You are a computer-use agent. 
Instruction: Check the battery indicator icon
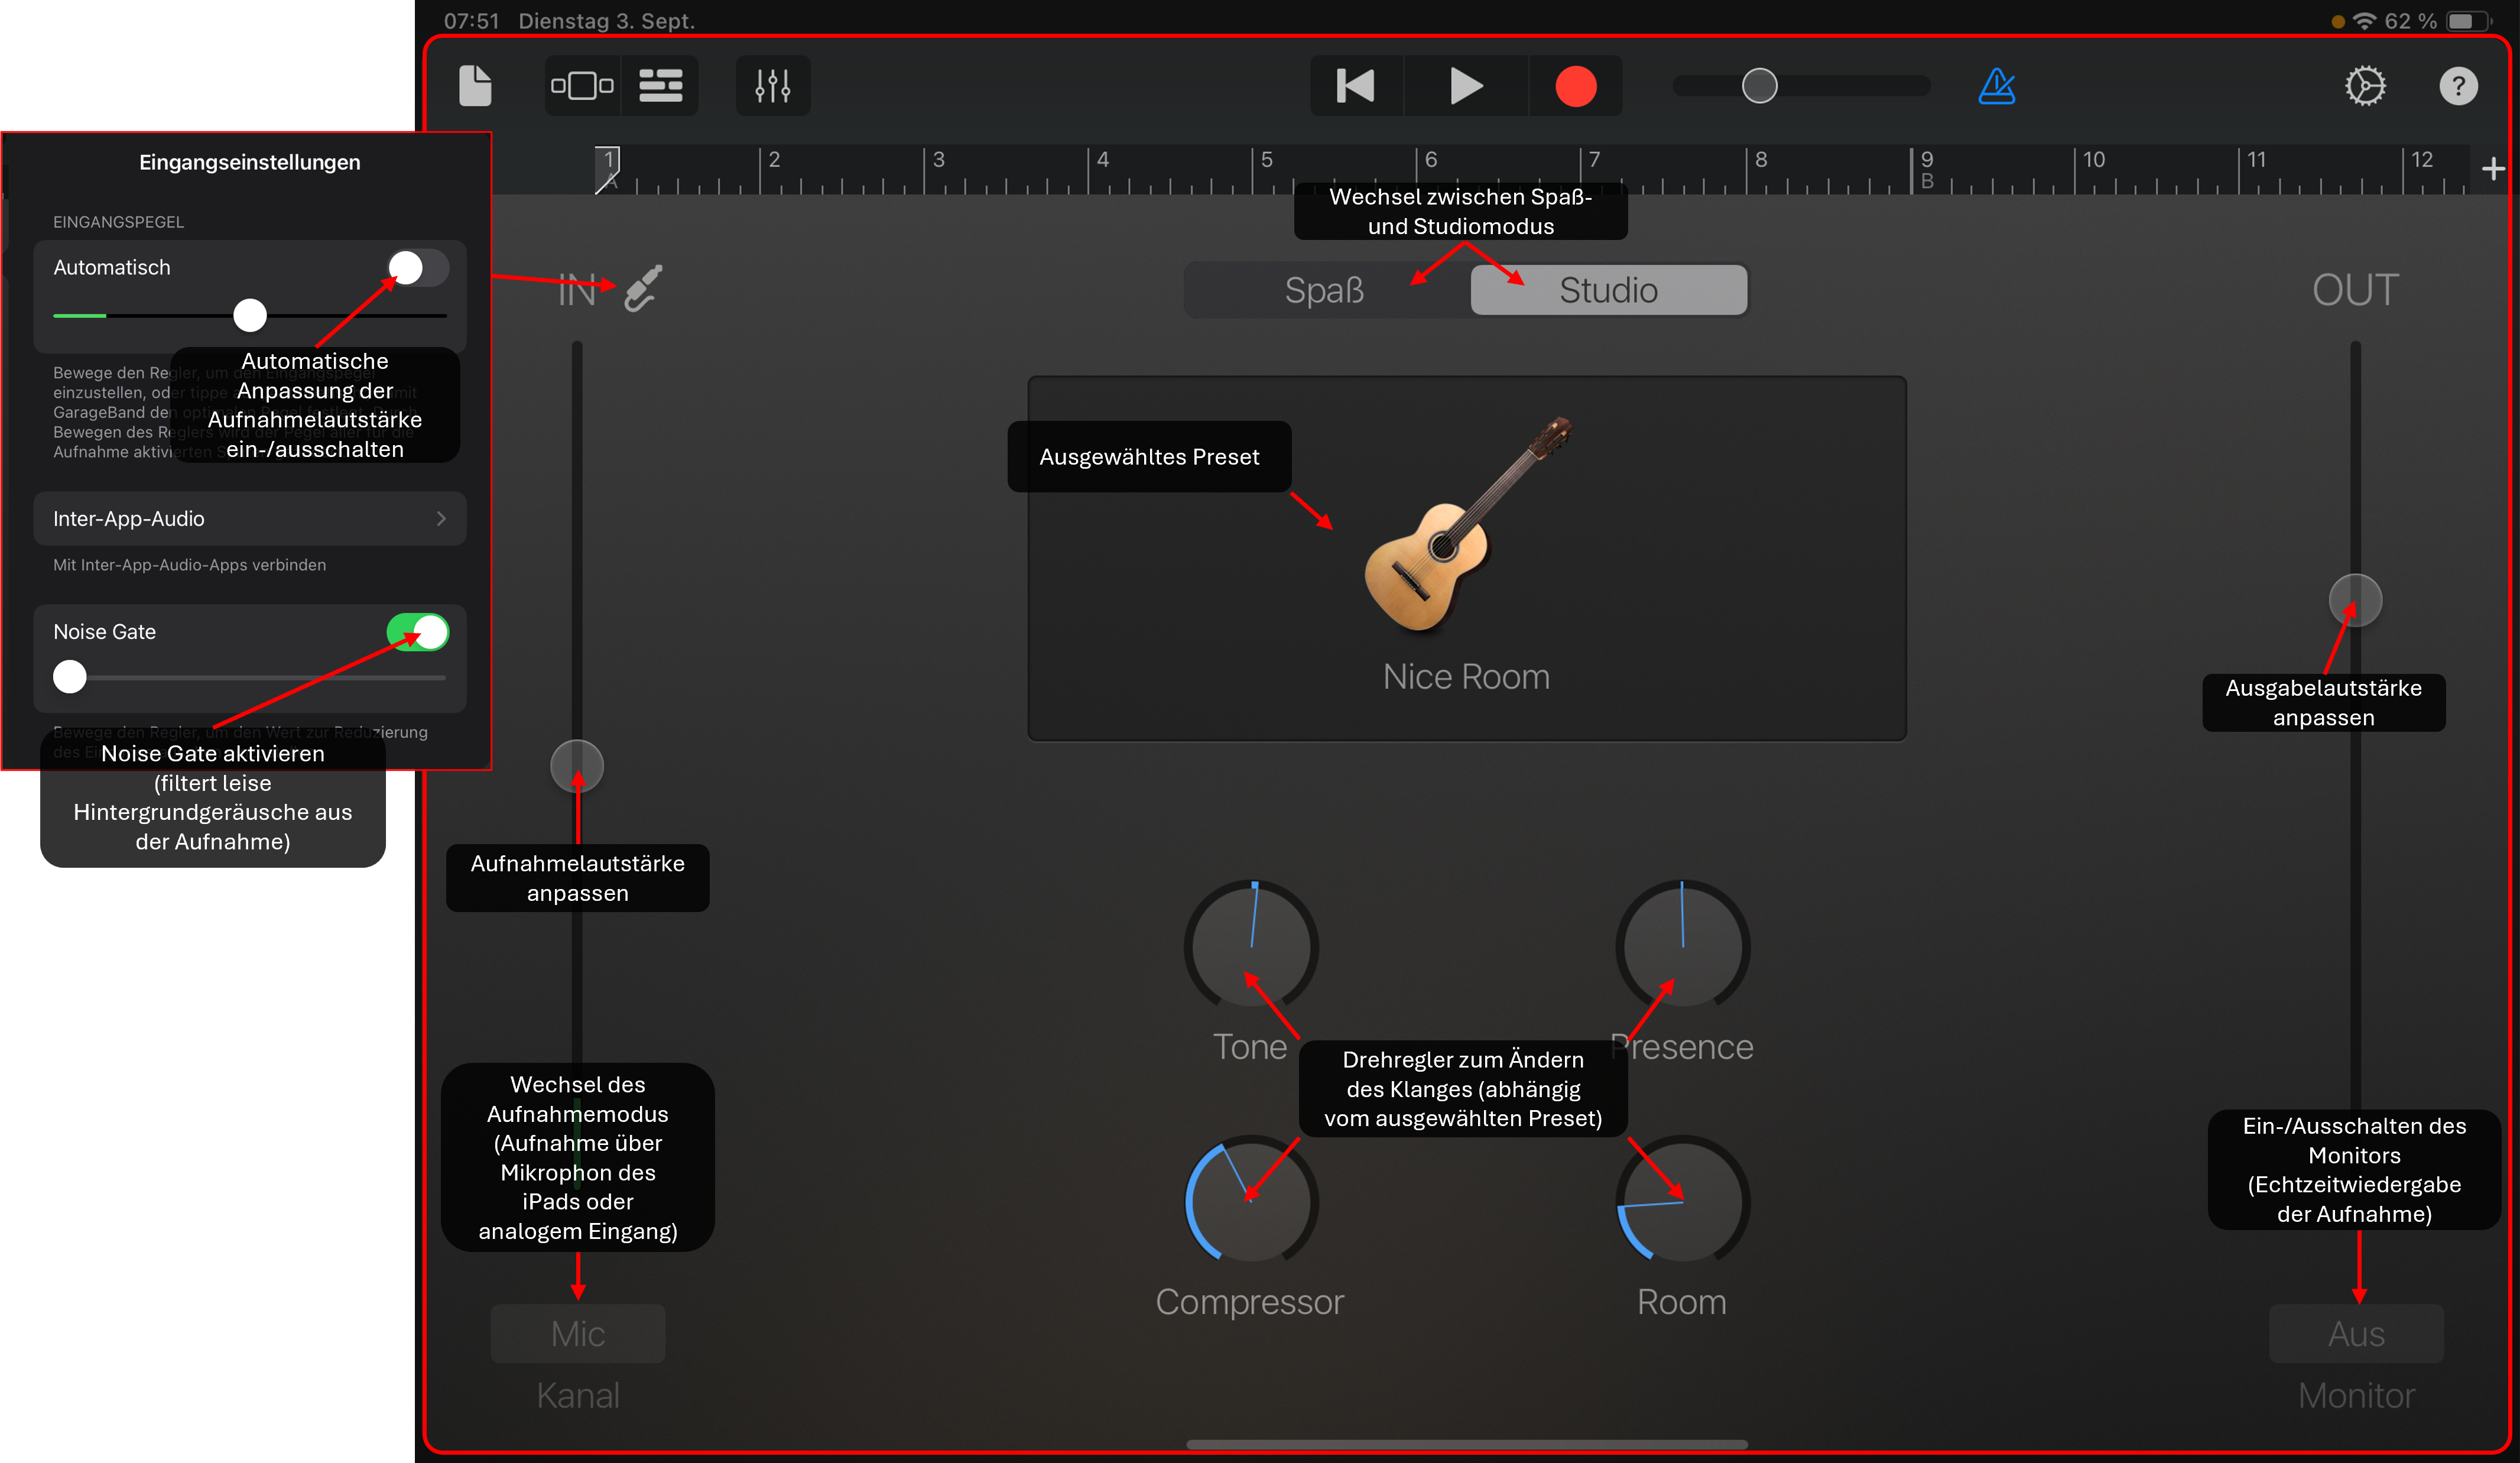[2468, 21]
